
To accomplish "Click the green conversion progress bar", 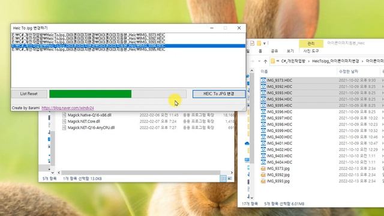I will [90, 94].
